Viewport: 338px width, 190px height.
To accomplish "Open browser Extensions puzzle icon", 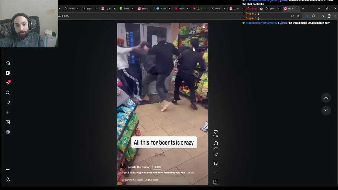I will [313, 16].
